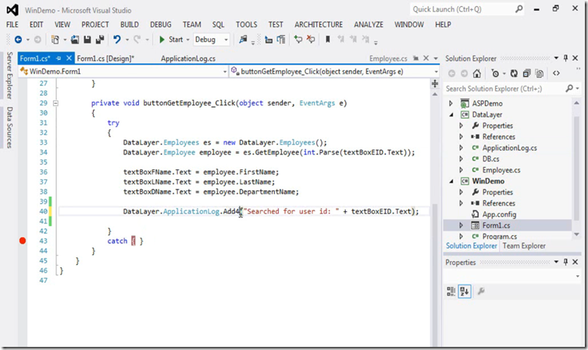Click the View Code angle brackets icon
The width and height of the screenshot is (588, 350).
pos(556,73)
